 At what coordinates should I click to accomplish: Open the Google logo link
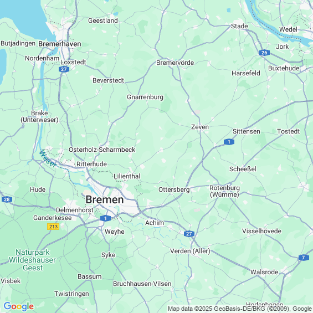[19, 306]
